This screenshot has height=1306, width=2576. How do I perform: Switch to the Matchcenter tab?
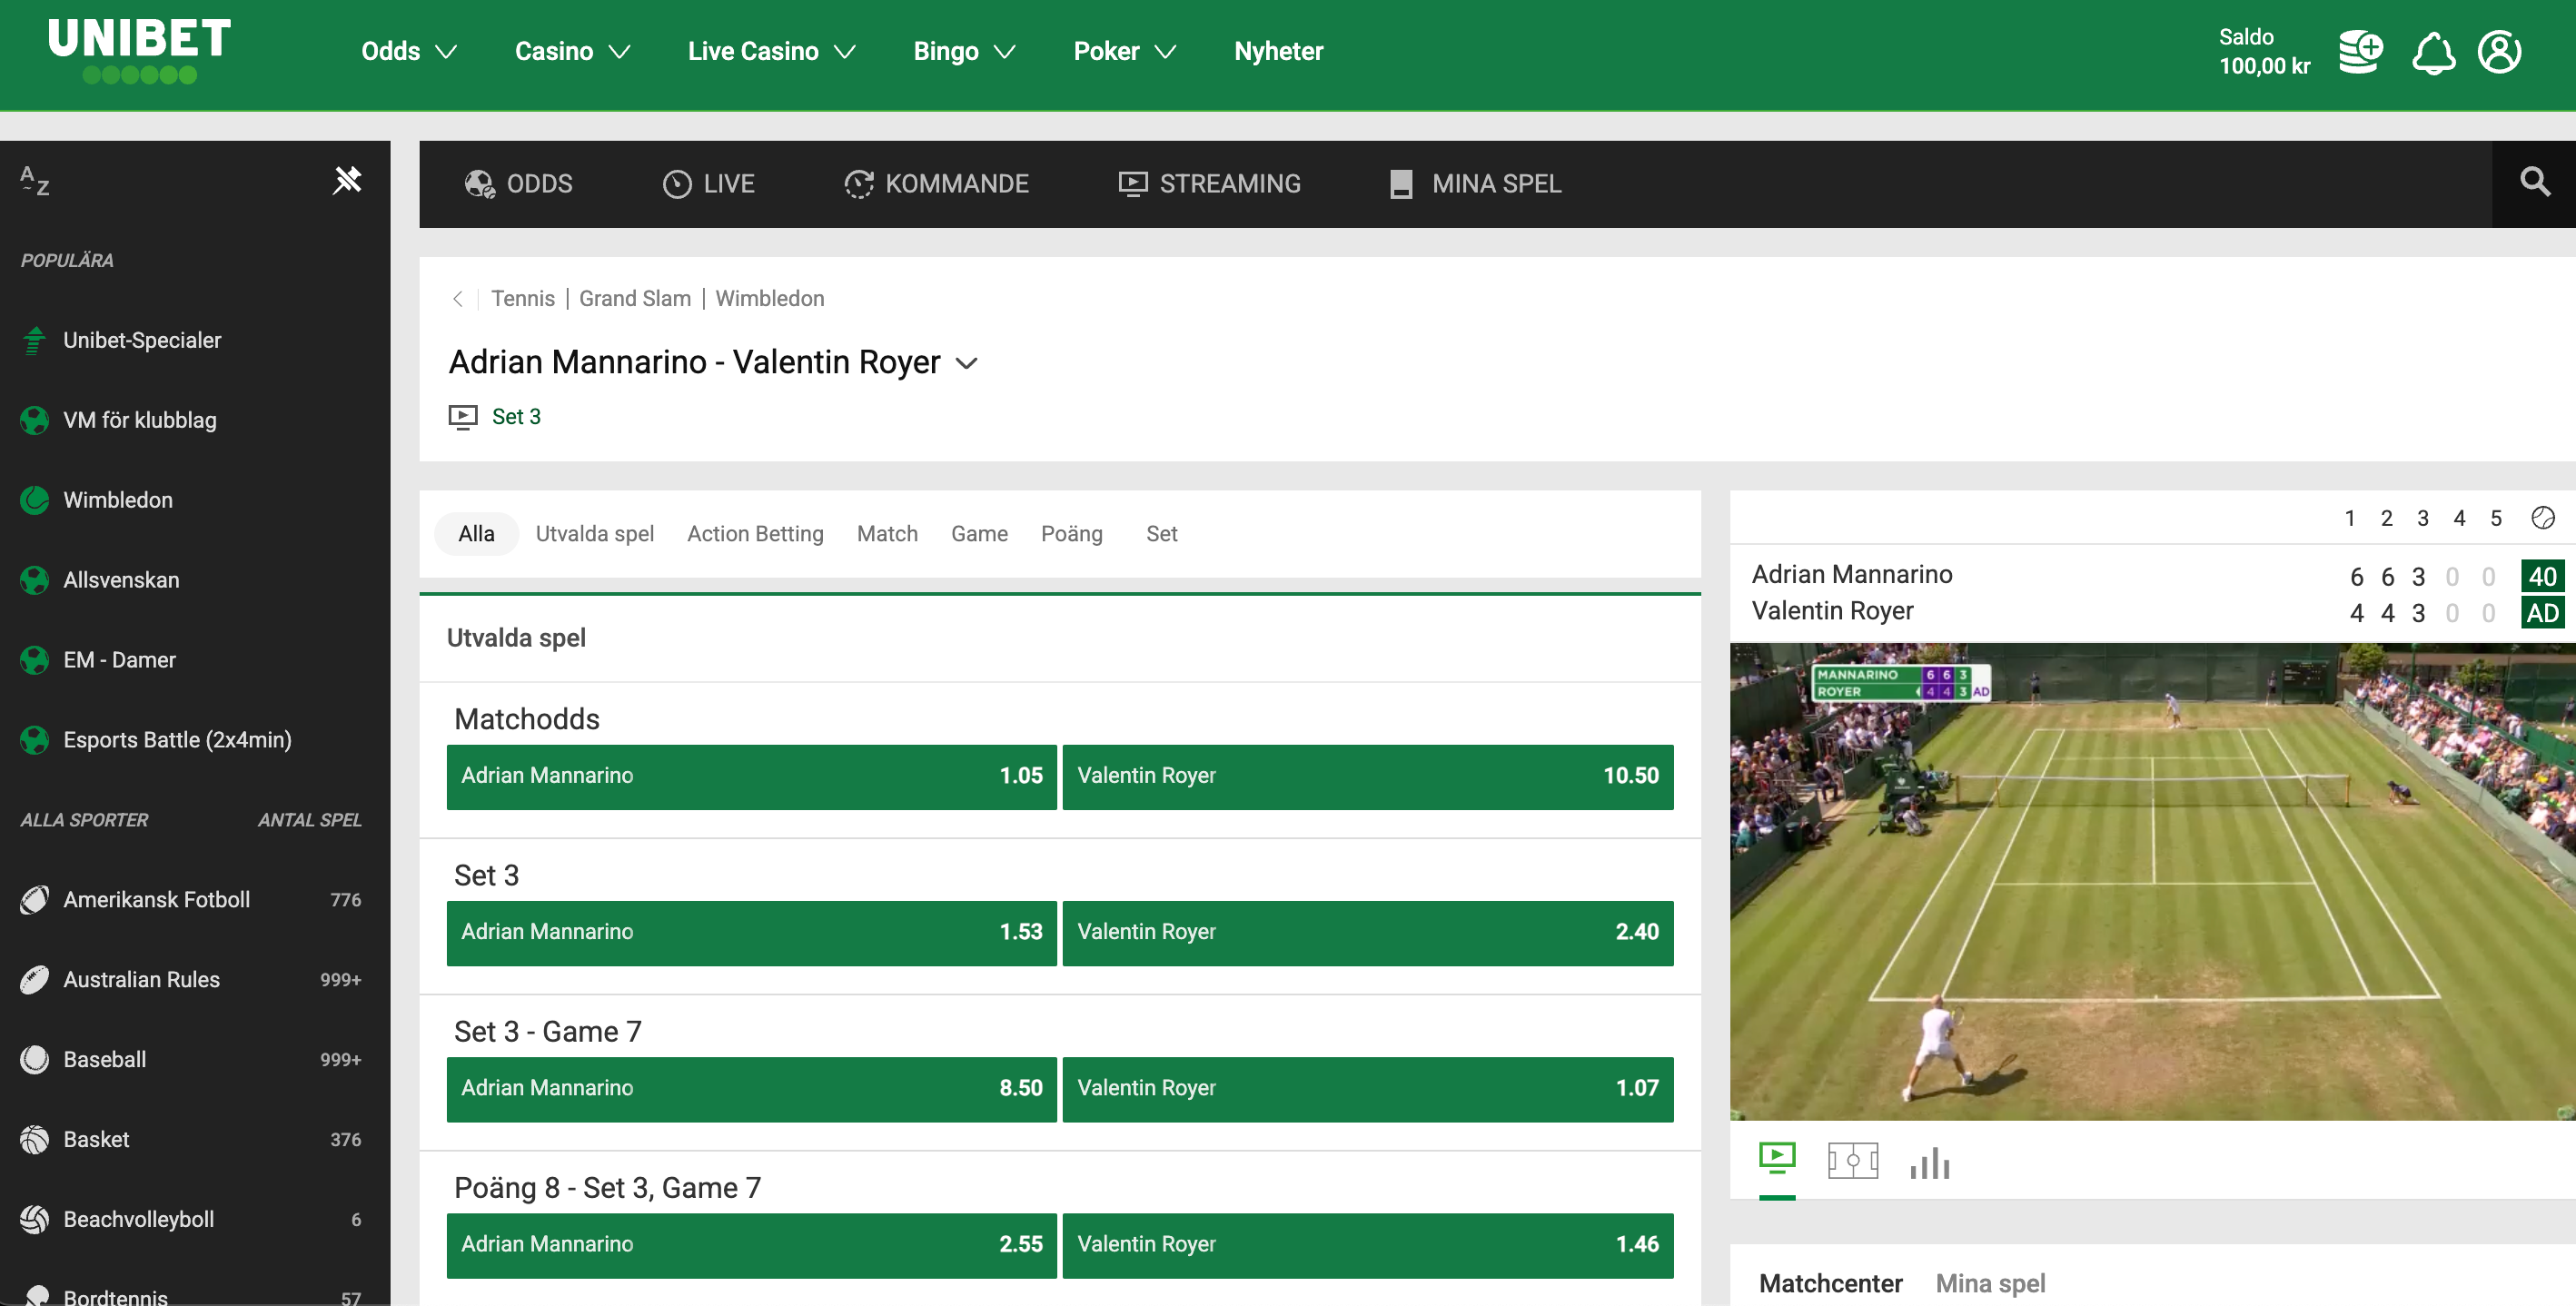click(1830, 1283)
